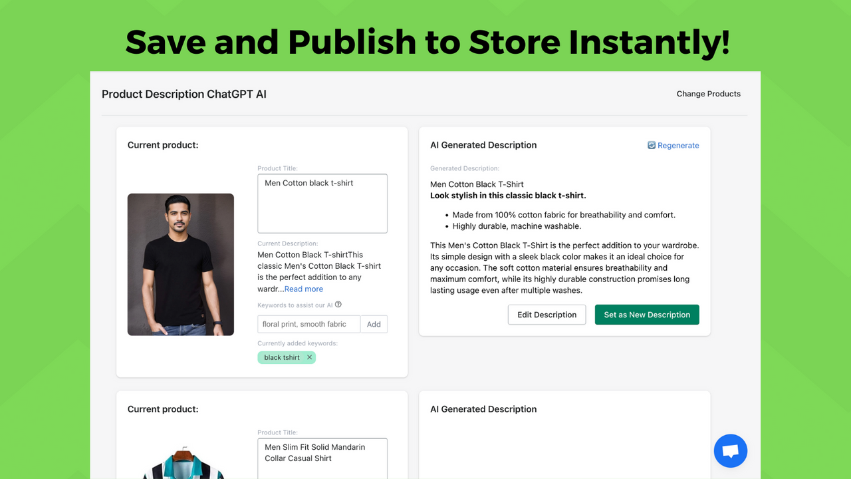This screenshot has width=851, height=479.
Task: Click Set as New Description
Action: tap(646, 314)
